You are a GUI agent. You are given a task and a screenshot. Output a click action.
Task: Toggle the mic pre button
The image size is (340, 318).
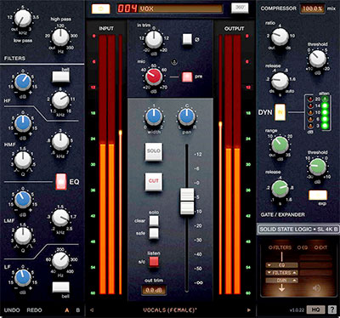(187, 77)
